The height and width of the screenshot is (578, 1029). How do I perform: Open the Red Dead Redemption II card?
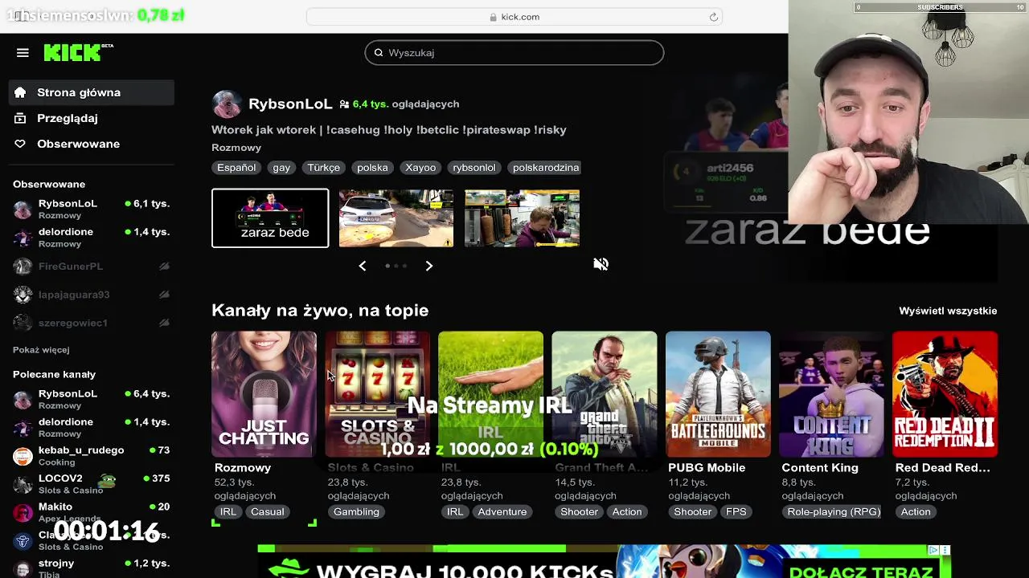point(945,394)
